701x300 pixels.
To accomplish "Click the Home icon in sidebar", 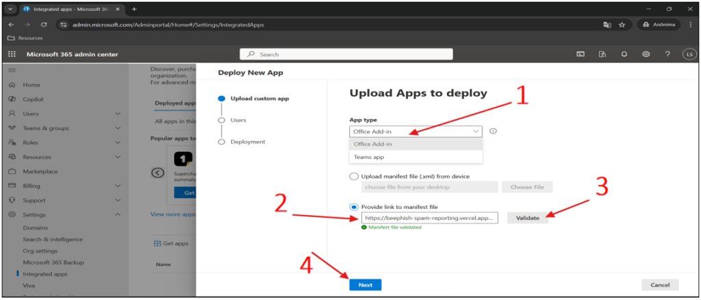I will coord(12,85).
